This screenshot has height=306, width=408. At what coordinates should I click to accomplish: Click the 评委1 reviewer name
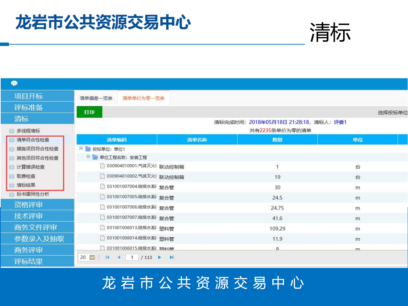340,122
